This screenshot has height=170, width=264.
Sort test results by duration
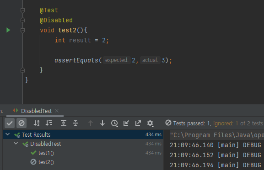click(48, 123)
